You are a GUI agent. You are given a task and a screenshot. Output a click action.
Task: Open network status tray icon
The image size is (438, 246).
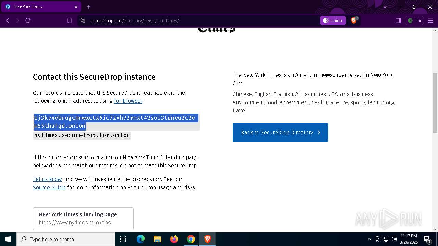point(386,239)
